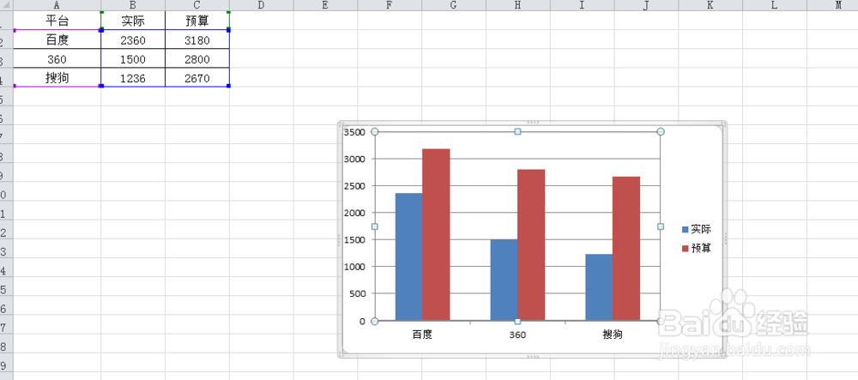This screenshot has height=380, width=858.
Task: Select column D header
Action: [x=262, y=5]
